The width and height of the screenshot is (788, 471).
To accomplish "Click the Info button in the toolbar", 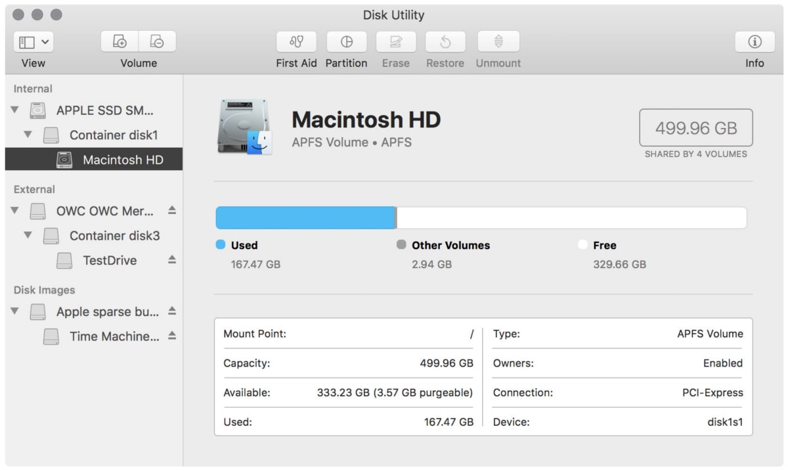I will [x=754, y=41].
